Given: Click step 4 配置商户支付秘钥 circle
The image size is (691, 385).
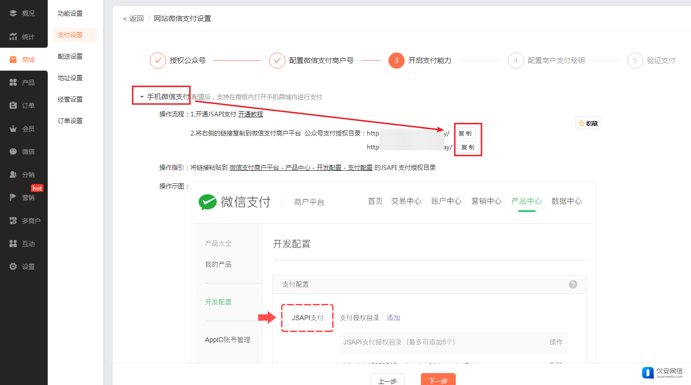Looking at the screenshot, I should pyautogui.click(x=515, y=61).
